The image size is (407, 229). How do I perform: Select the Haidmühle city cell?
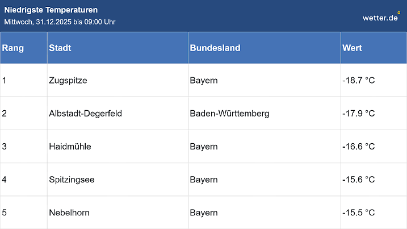[70, 147]
